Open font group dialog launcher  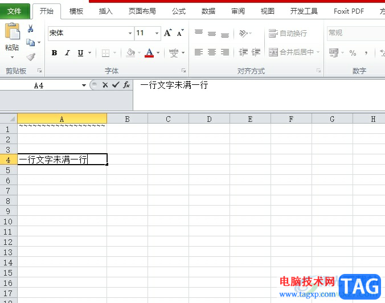[183, 71]
